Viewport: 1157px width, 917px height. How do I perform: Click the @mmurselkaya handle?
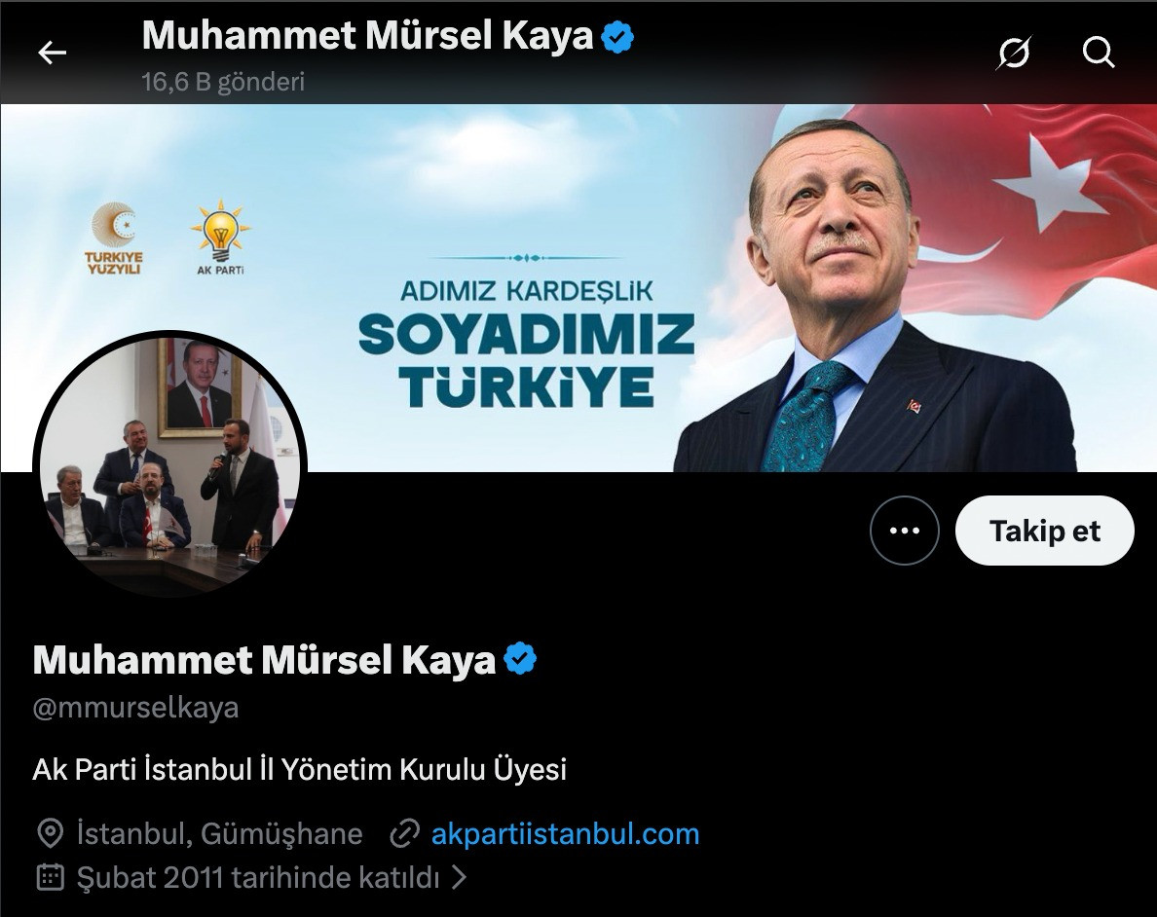coord(135,708)
